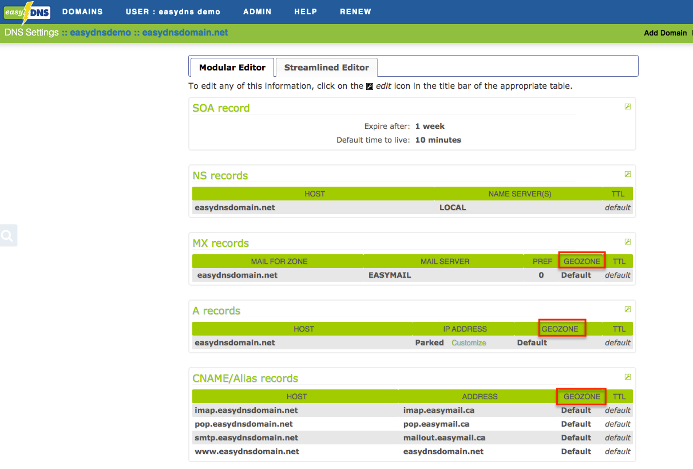This screenshot has height=469, width=693.
Task: Open the MX records edit icon
Action: pos(627,241)
